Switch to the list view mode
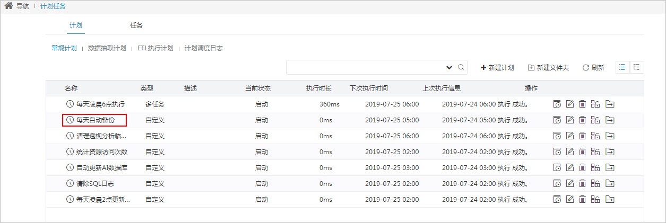The width and height of the screenshot is (666, 223). pyautogui.click(x=622, y=67)
